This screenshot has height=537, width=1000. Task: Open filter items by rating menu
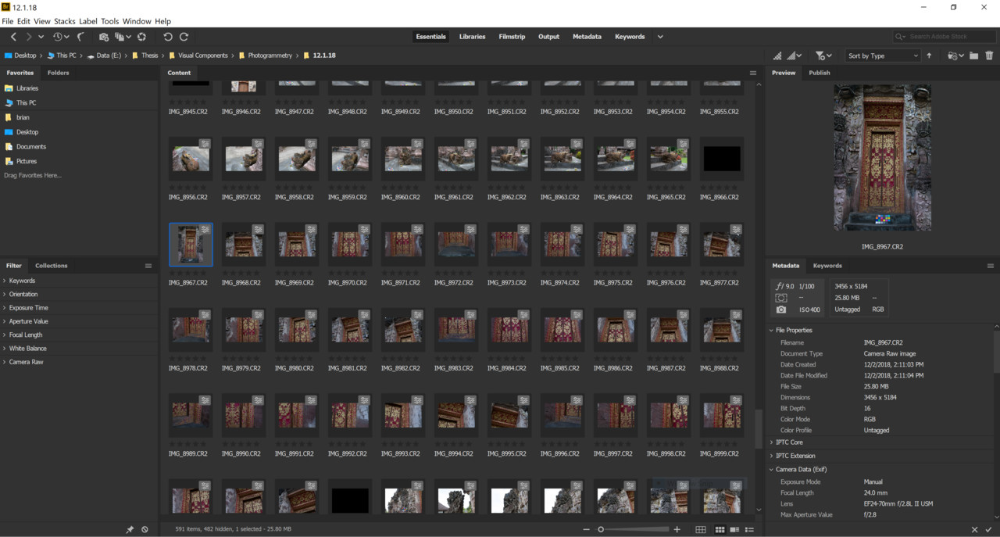coord(823,56)
